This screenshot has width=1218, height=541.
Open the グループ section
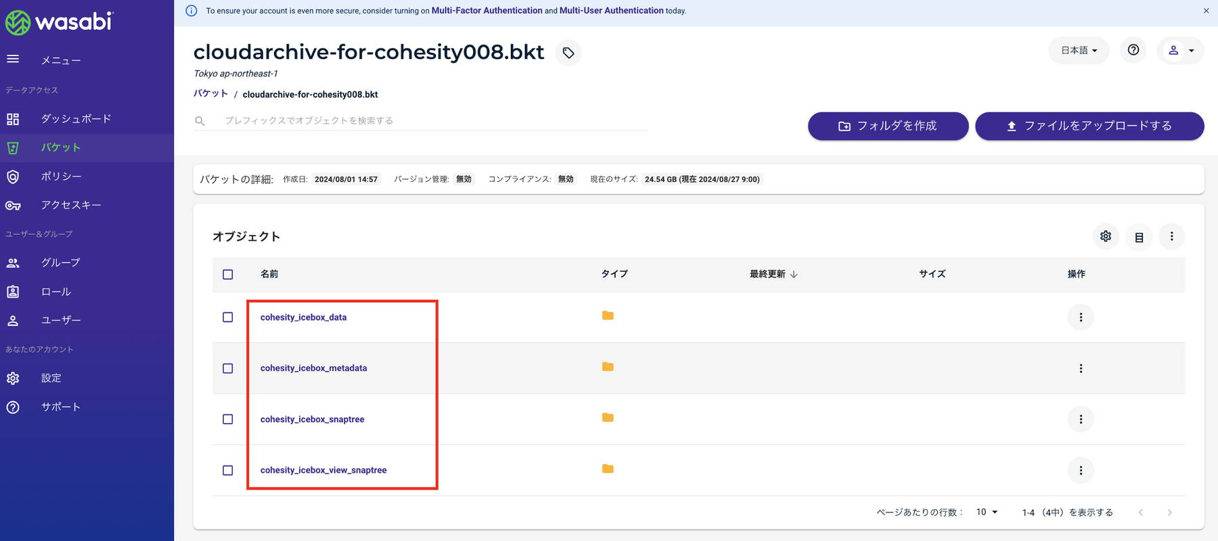click(x=60, y=262)
